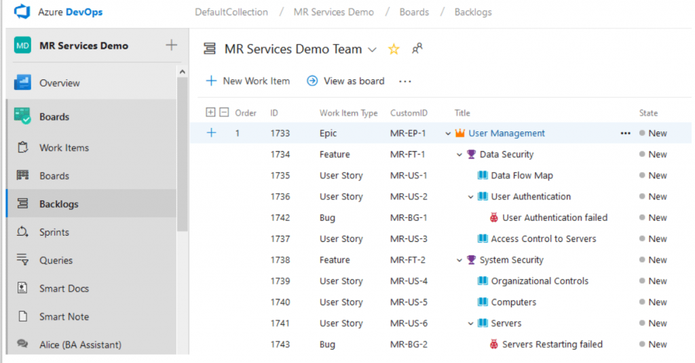Click View as board button
The image size is (695, 363).
(x=345, y=81)
